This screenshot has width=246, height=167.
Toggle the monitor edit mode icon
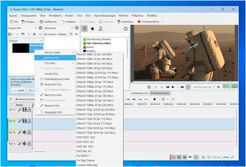[x=188, y=87]
